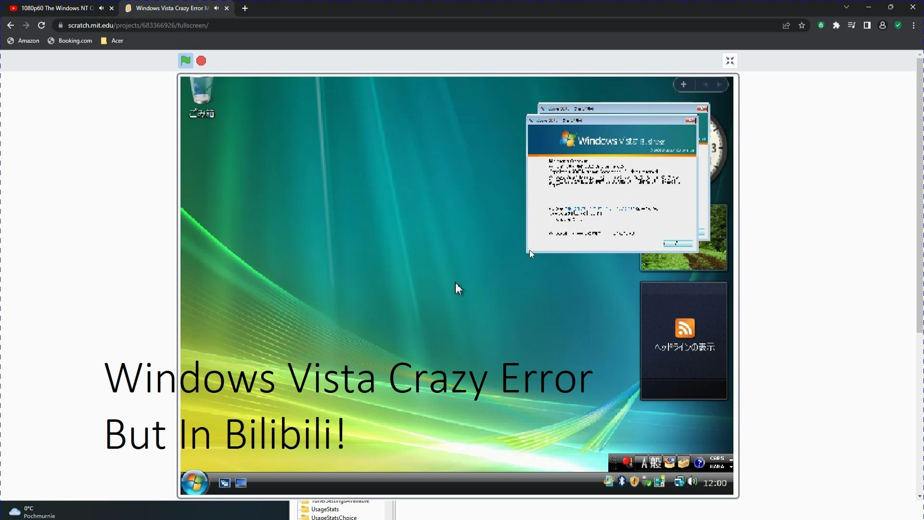Click the IME conversion mode kanji button

[655, 463]
